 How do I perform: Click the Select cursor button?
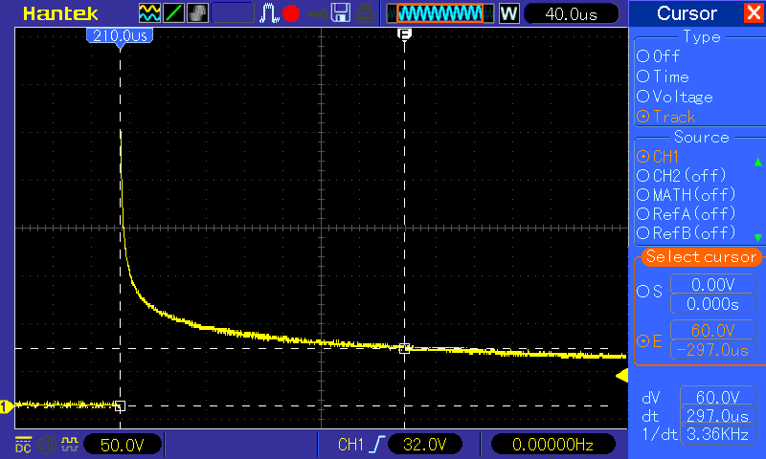tap(701, 257)
